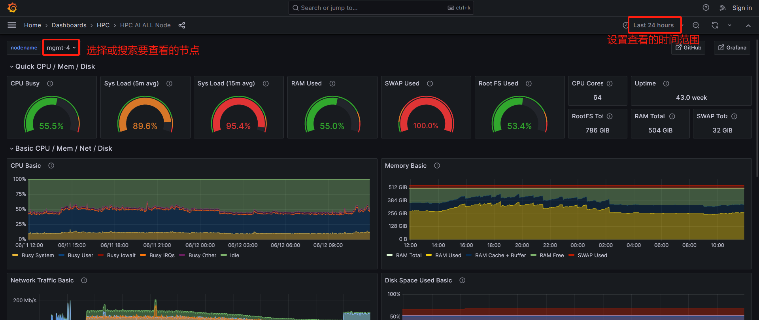Show Sys Load (15m avg) info icon

click(266, 83)
